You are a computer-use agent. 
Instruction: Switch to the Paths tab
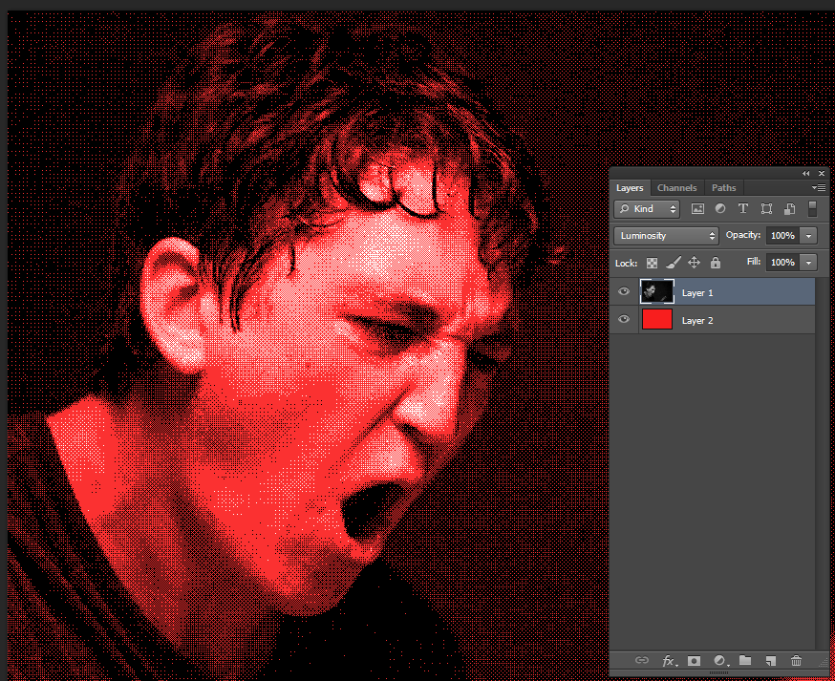pos(724,188)
